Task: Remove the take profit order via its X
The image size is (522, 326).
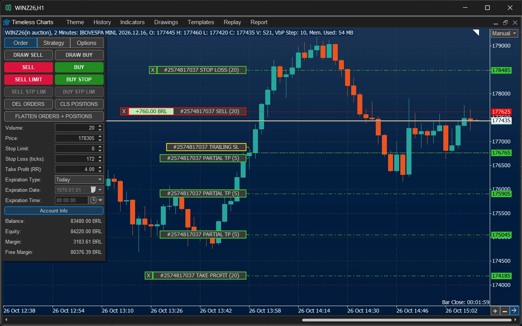Action: (149, 275)
